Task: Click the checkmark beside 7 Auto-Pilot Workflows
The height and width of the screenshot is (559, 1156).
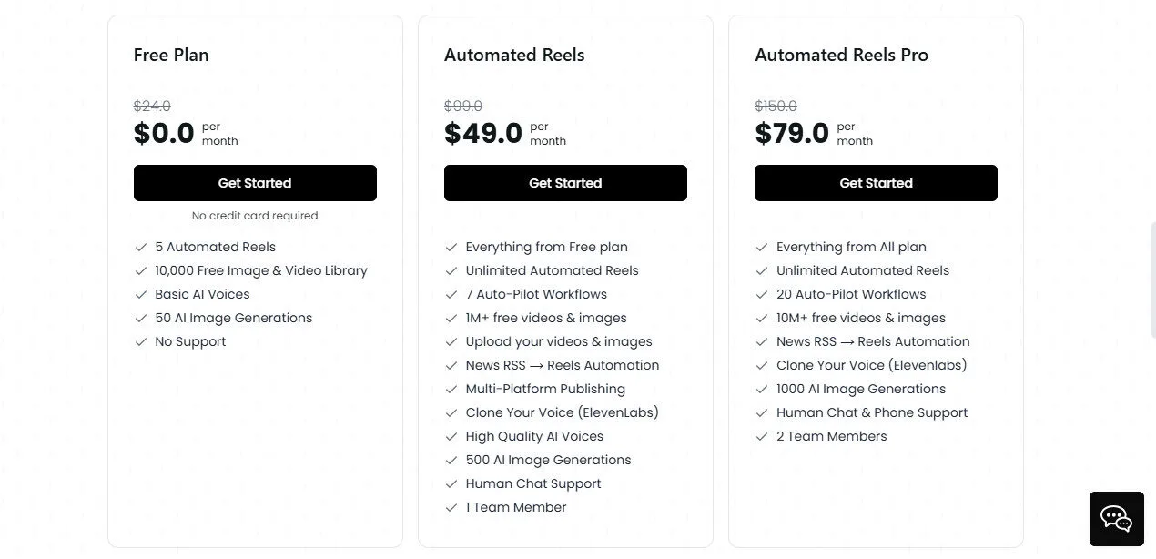Action: pos(451,294)
